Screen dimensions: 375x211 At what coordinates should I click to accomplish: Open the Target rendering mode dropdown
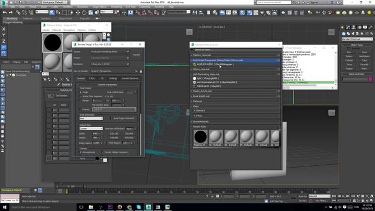coord(110,52)
